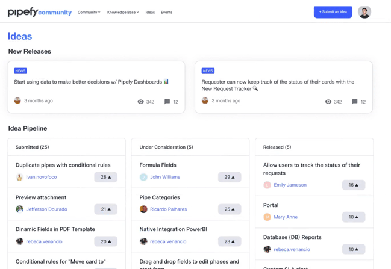Click comments icon on Dashboards card
The width and height of the screenshot is (391, 269).
[167, 102]
